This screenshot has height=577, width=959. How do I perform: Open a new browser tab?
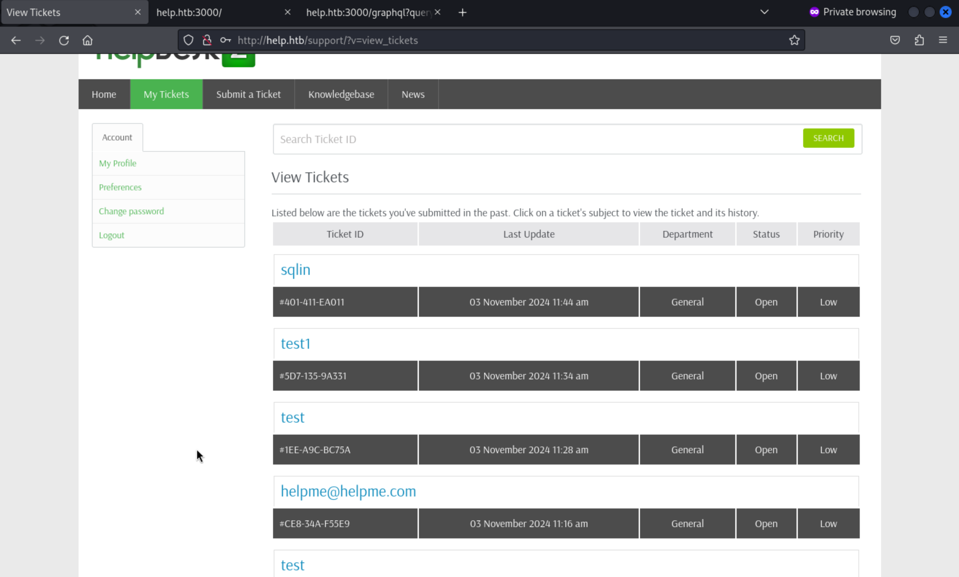(462, 13)
